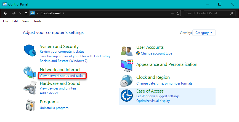
Task: Open the recent locations dropdown arrow
Action: (x=20, y=13)
